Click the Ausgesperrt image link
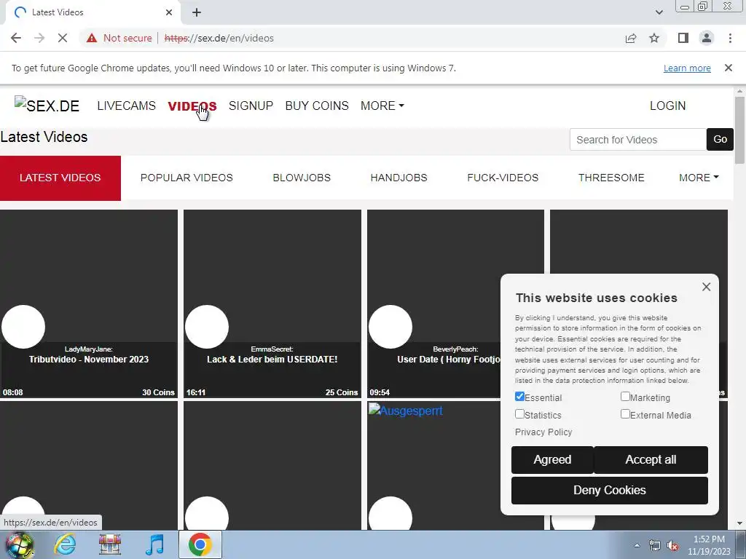The image size is (746, 559). coord(405,411)
